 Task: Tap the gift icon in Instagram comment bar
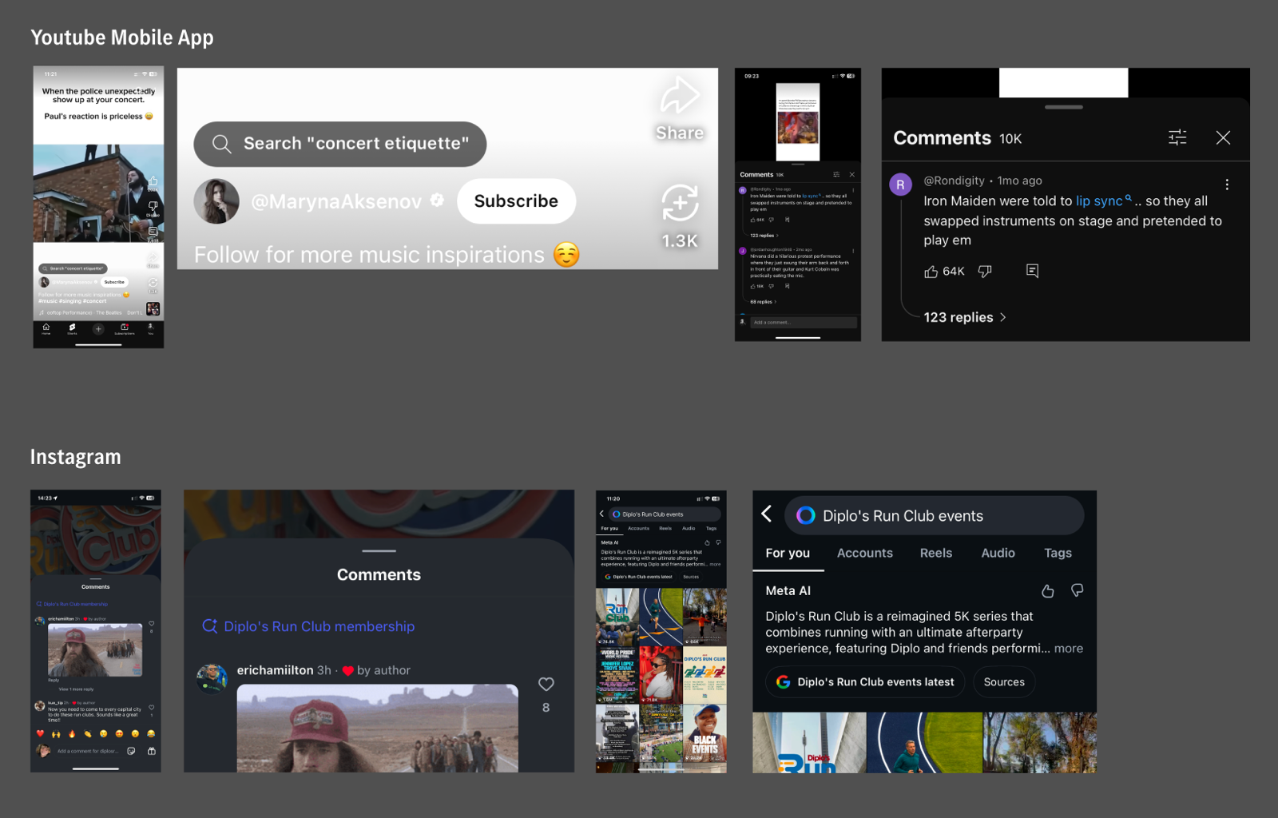pyautogui.click(x=152, y=751)
